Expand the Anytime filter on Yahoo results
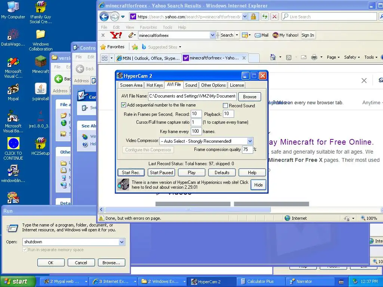This screenshot has width=383, height=287. pos(372,102)
